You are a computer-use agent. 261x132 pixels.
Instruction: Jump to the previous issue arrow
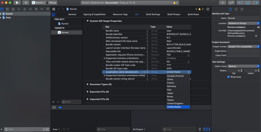196,9
